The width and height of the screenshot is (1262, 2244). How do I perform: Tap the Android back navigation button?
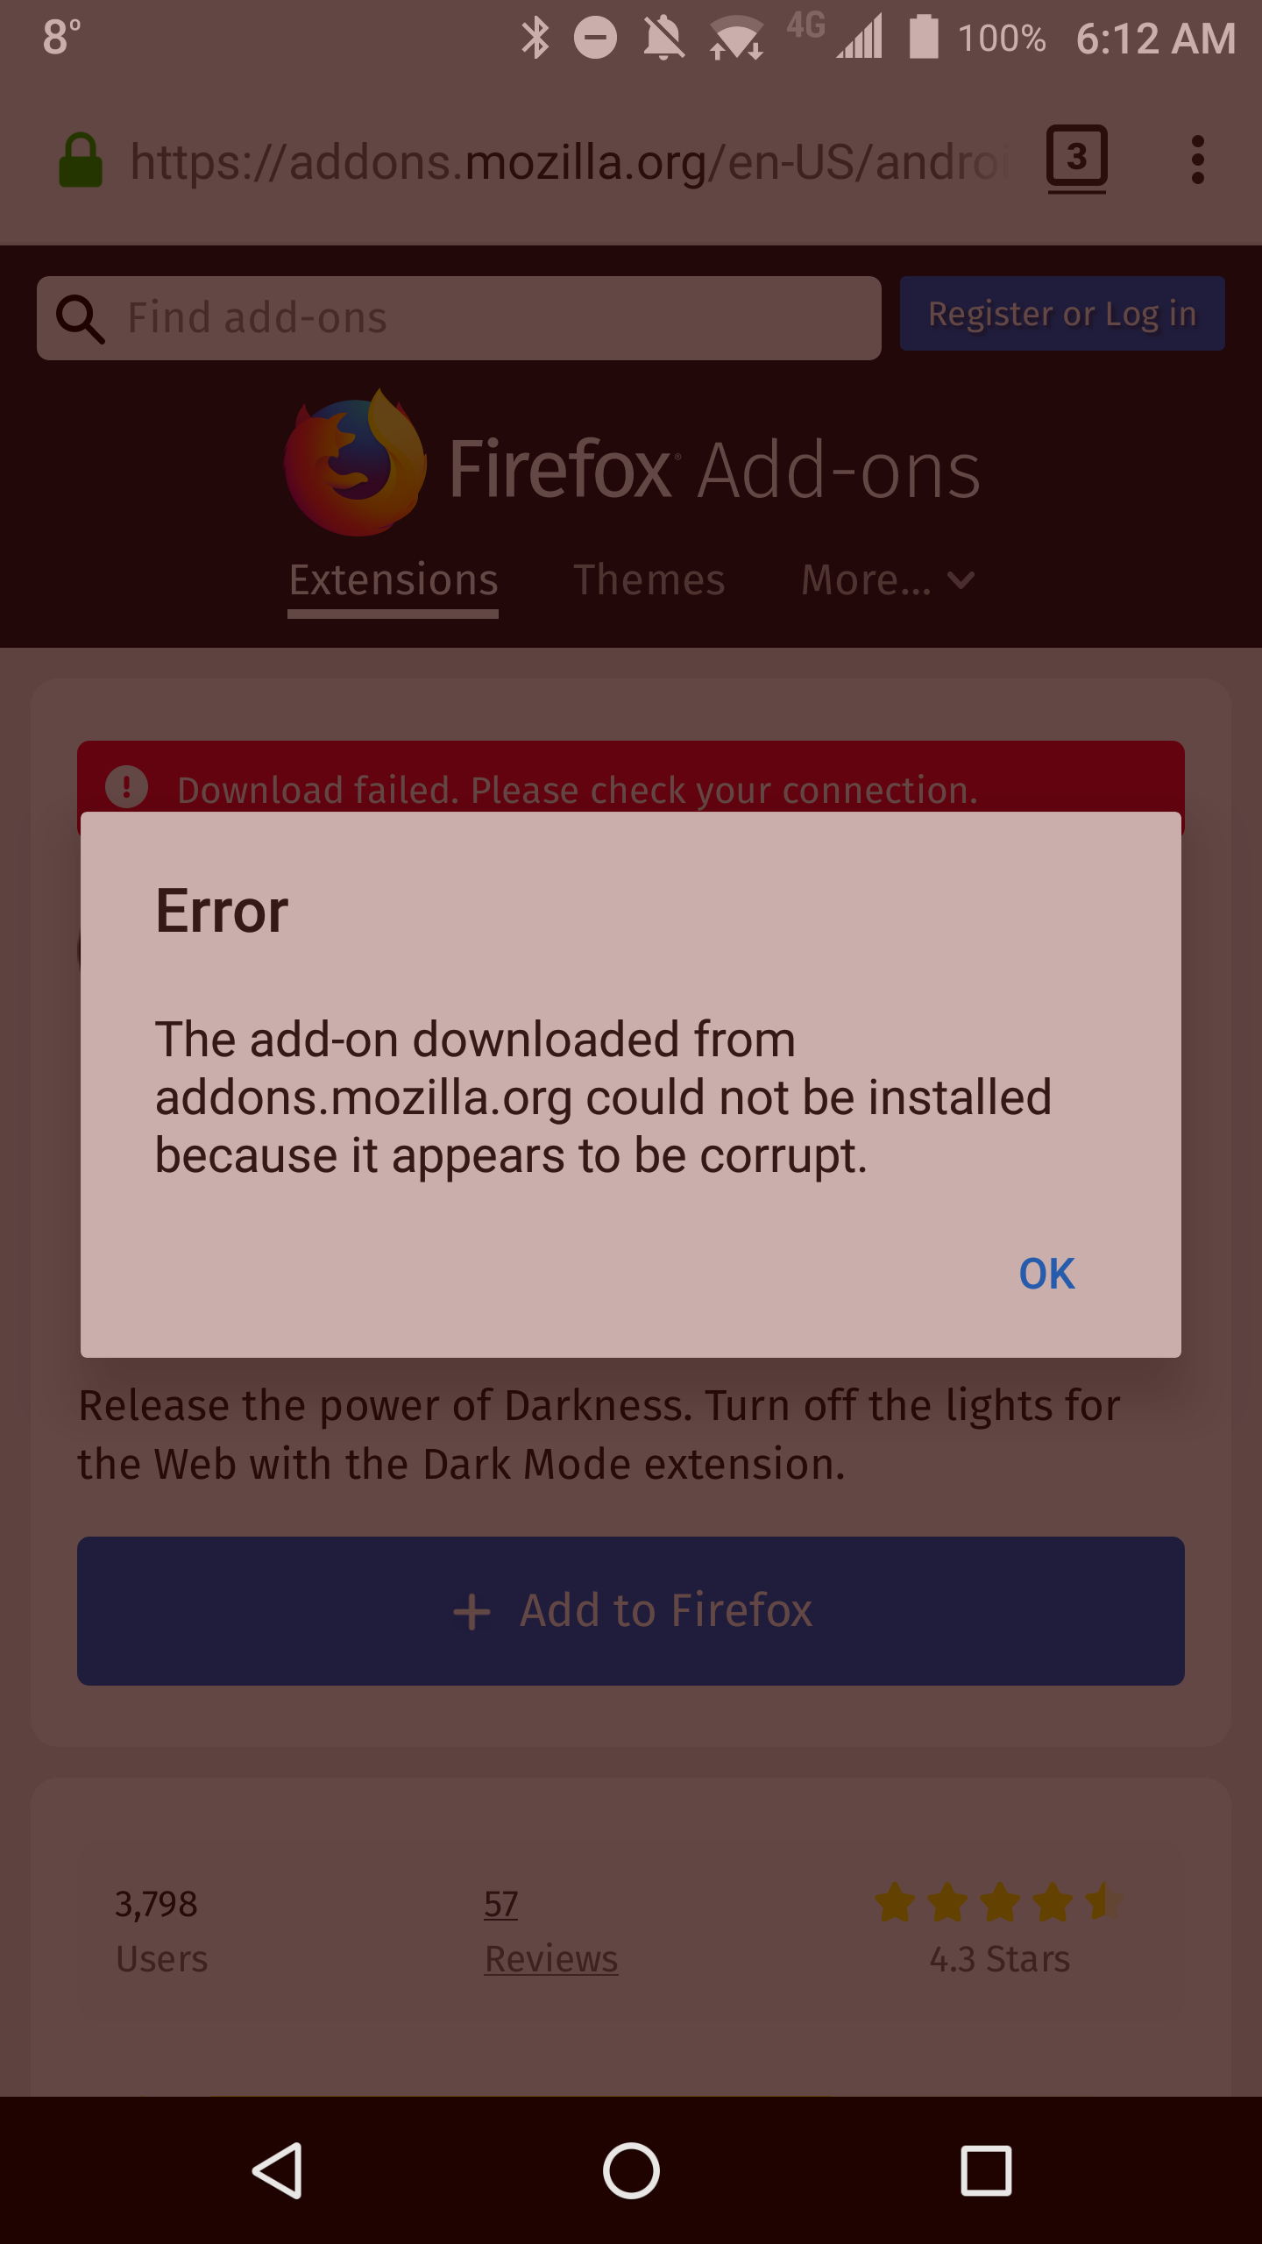click(278, 2170)
